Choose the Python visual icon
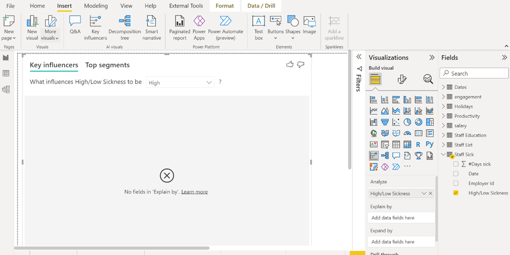The height and width of the screenshot is (255, 510). point(429,144)
